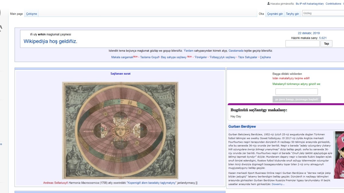Click the date '22 dekabr, 2019'

[x=309, y=33]
